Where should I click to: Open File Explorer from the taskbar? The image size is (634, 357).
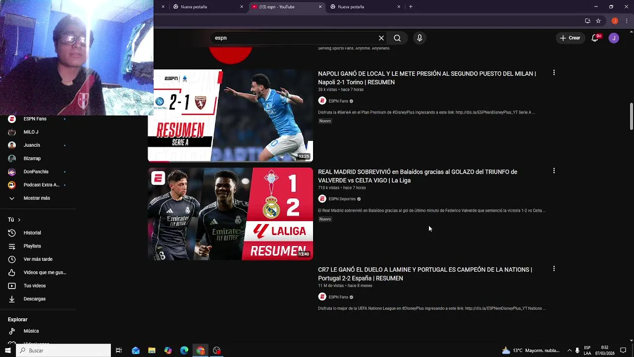click(152, 351)
